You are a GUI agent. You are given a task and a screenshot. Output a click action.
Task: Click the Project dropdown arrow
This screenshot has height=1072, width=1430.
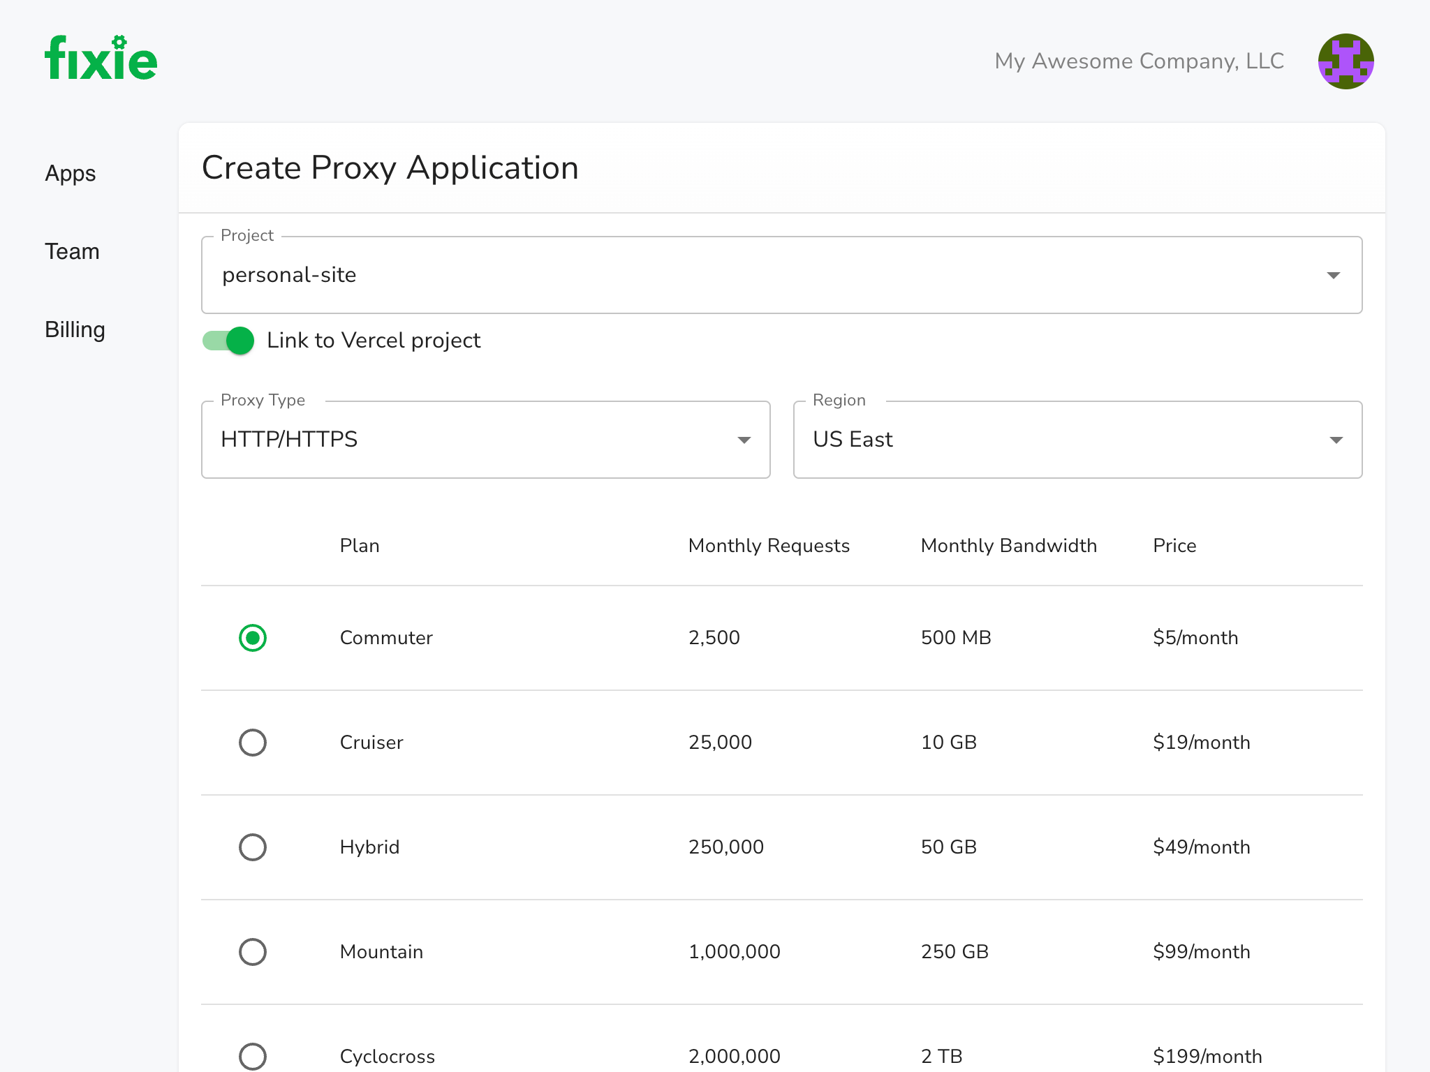[1333, 276]
